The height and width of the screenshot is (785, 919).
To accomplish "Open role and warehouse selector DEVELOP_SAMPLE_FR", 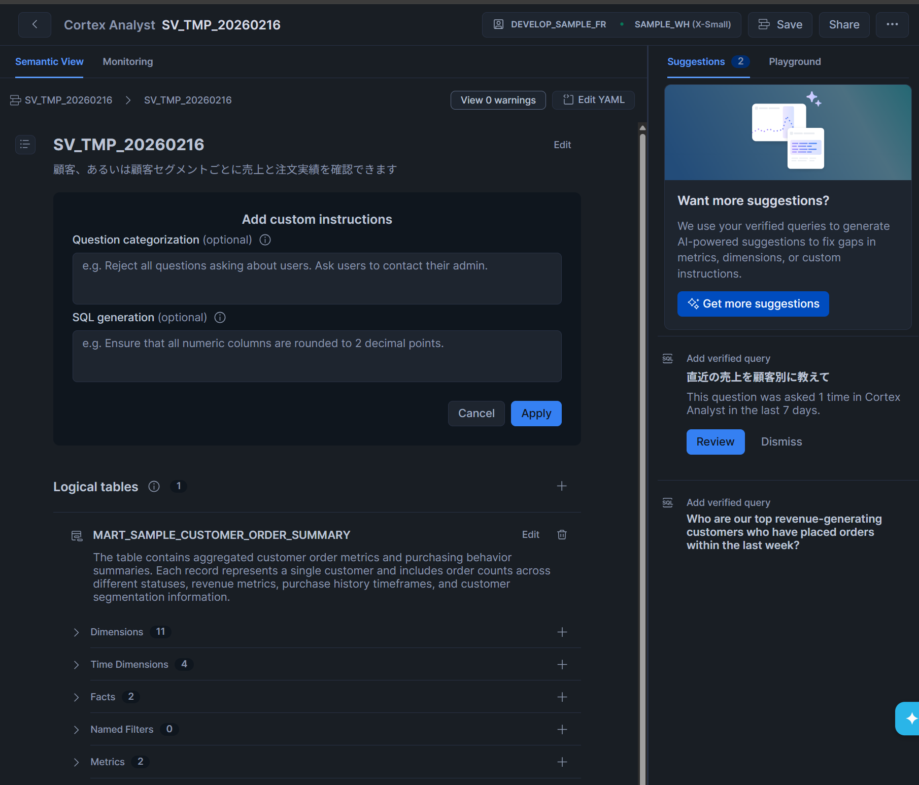I will (x=611, y=24).
